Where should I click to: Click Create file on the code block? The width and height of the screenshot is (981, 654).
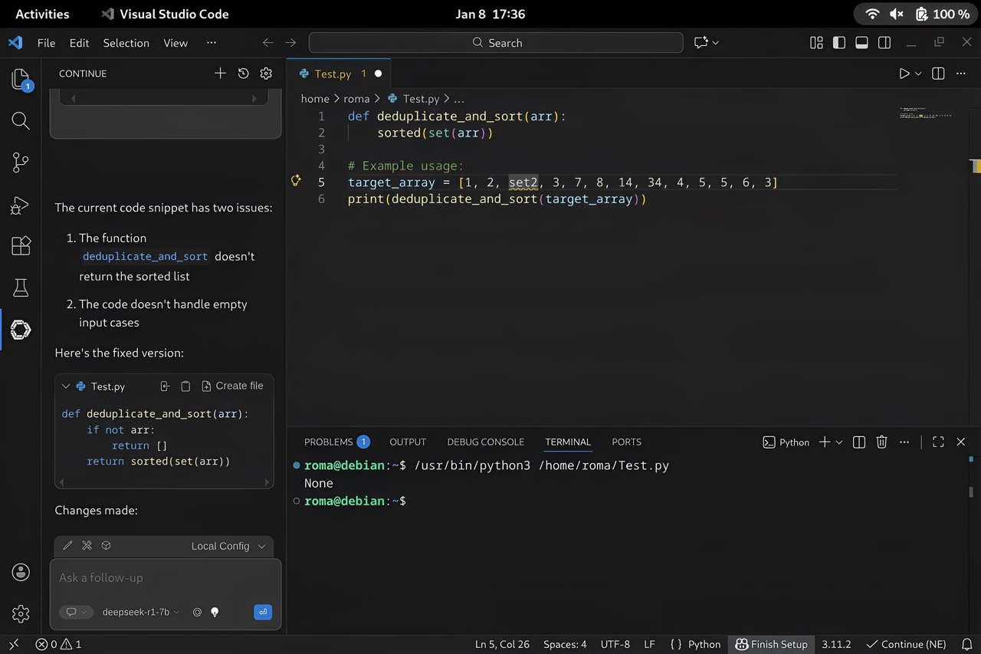pos(232,386)
